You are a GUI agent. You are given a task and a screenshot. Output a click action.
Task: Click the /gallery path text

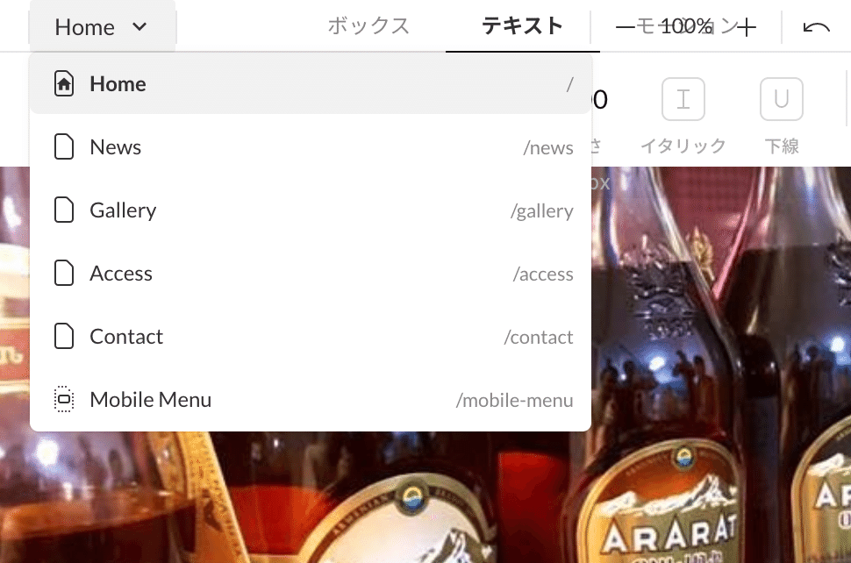541,211
